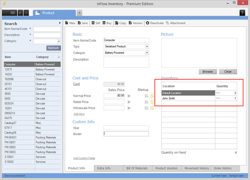The width and height of the screenshot is (250, 180).
Task: Click the Wholesale Price sales field
Action: pyautogui.click(x=114, y=108)
